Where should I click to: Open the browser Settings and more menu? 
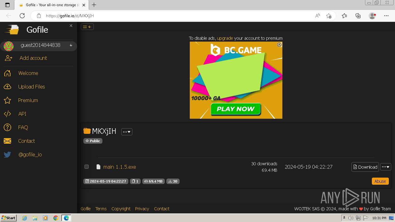click(x=386, y=16)
